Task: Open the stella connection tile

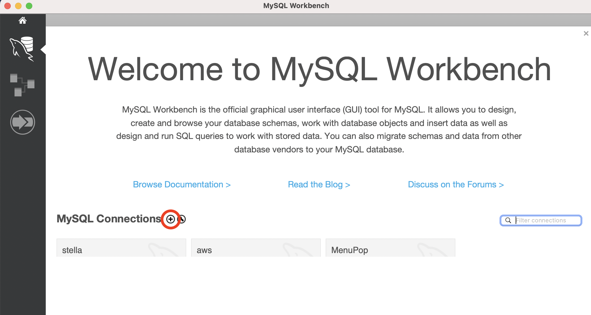Action: (121, 248)
